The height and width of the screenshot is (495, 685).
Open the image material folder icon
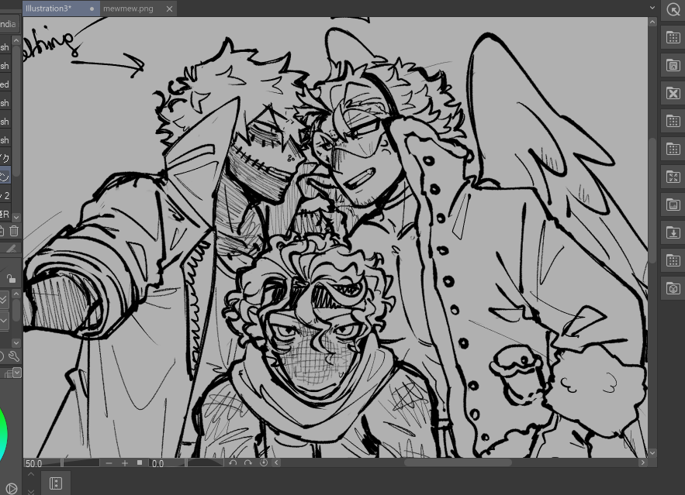(x=673, y=205)
